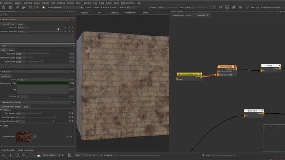Close the Gradient from Image properties section
Image resolution: width=285 pixels, height=160 pixels.
pos(73,102)
